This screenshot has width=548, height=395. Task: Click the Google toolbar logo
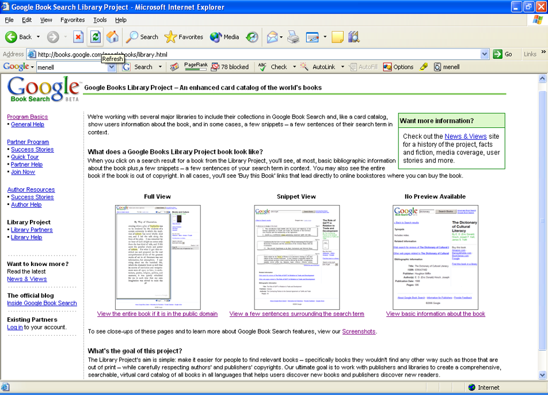tap(16, 66)
